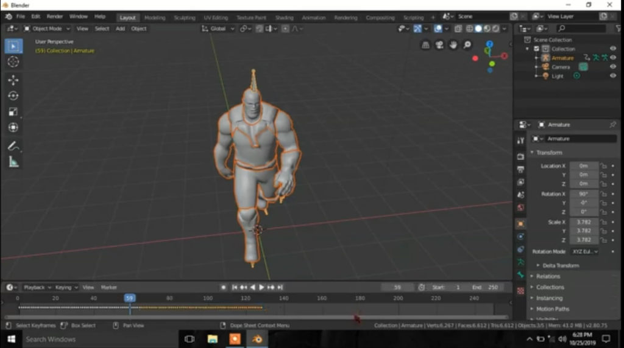Open the timeline Marker menu
The height and width of the screenshot is (348, 624).
(x=108, y=287)
